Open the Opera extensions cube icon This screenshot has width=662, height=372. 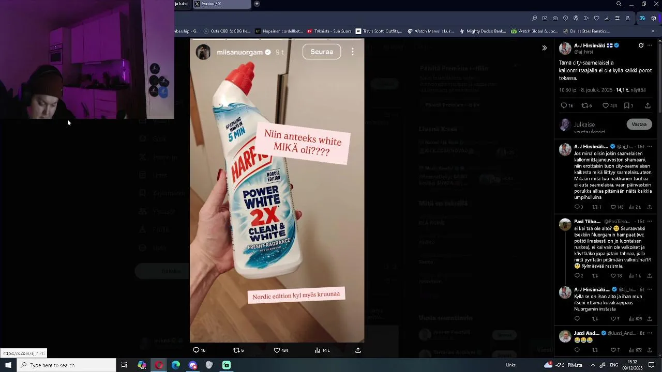[x=654, y=18]
